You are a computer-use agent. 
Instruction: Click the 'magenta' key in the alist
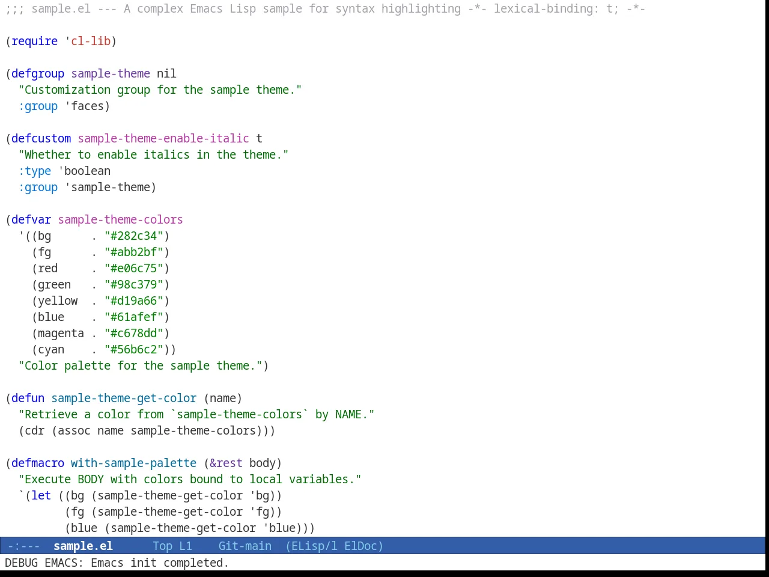tap(61, 333)
